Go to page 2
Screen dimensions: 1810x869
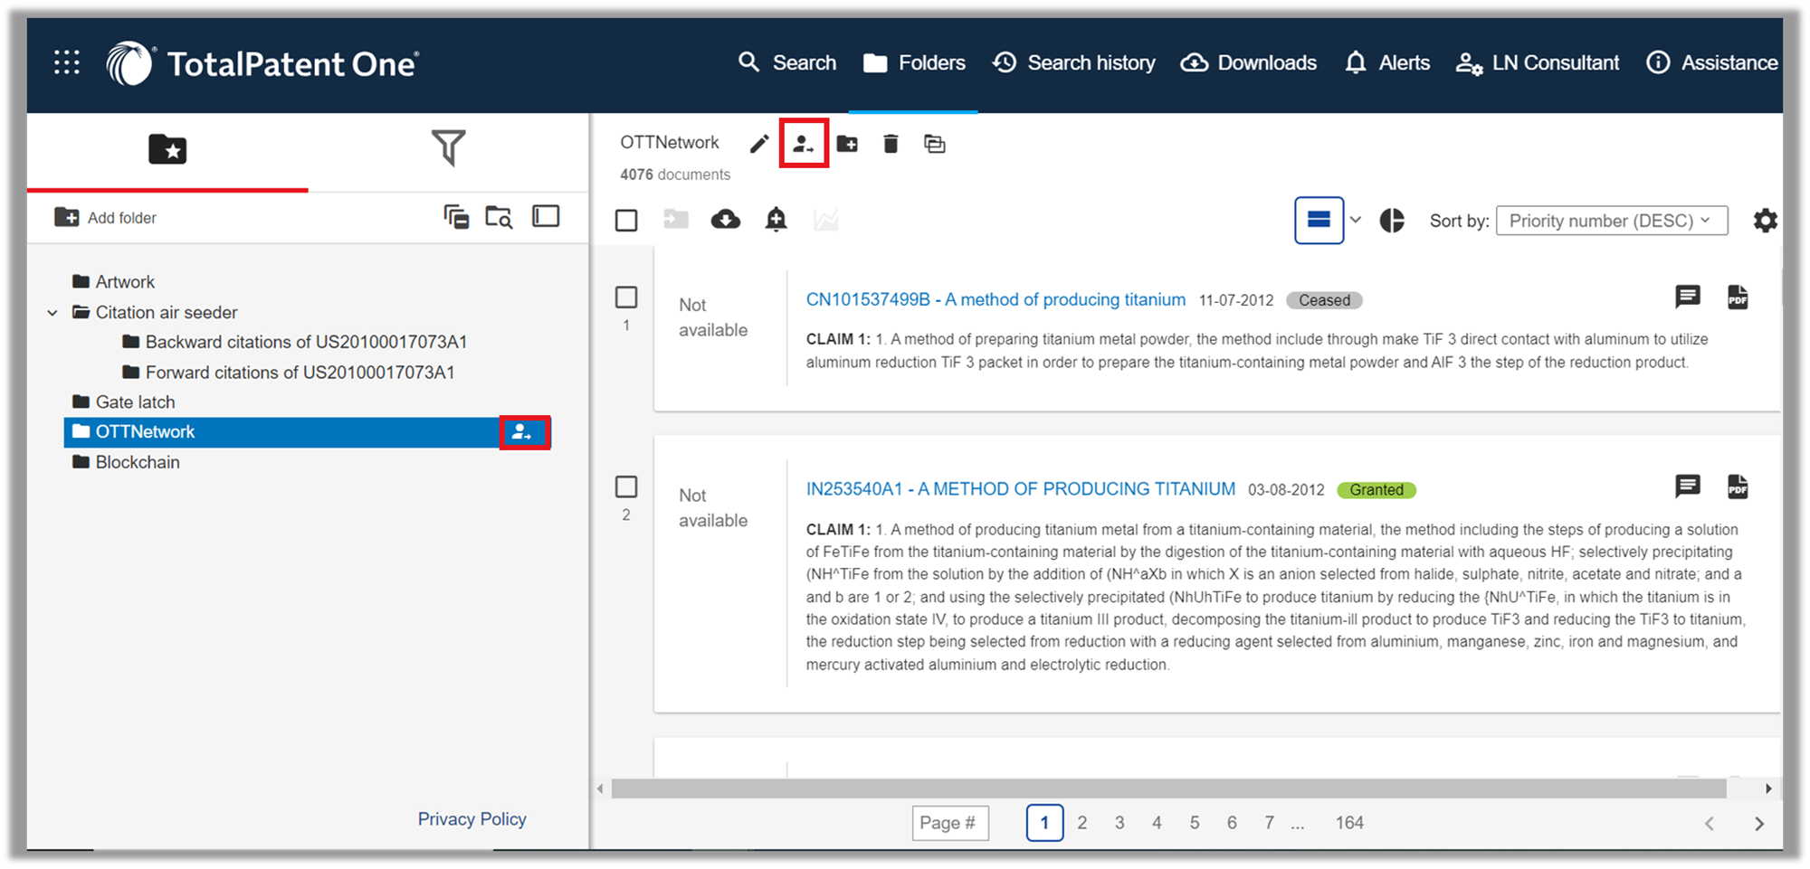tap(1081, 823)
